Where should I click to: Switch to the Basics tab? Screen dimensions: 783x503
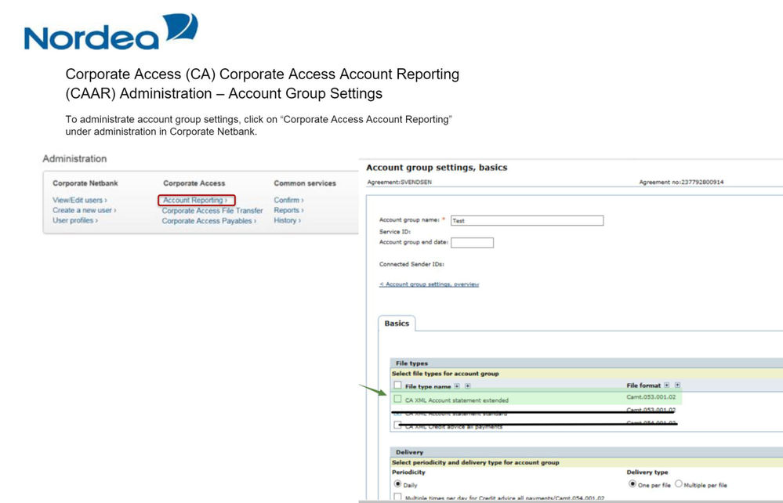coord(397,324)
